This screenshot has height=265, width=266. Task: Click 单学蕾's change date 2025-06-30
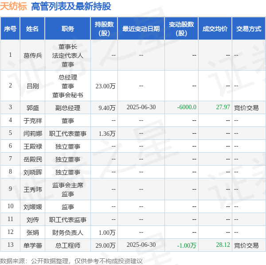[x=141, y=245]
